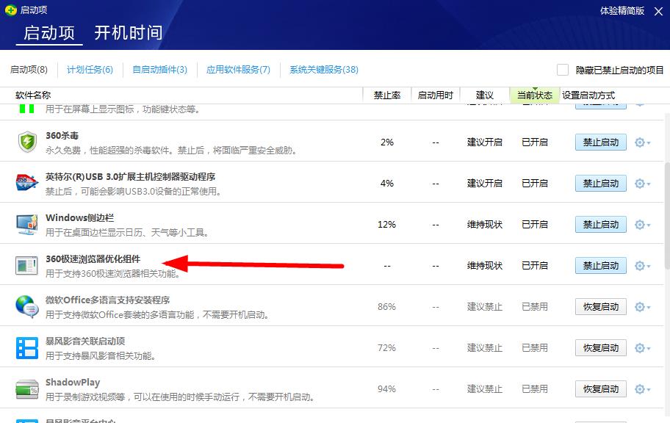Image resolution: width=670 pixels, height=423 pixels.
Task: Click the 360极速浏览器优化组件 icon
Action: (27, 265)
